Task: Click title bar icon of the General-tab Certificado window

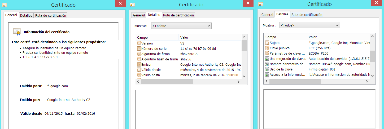Action: (x=5, y=5)
